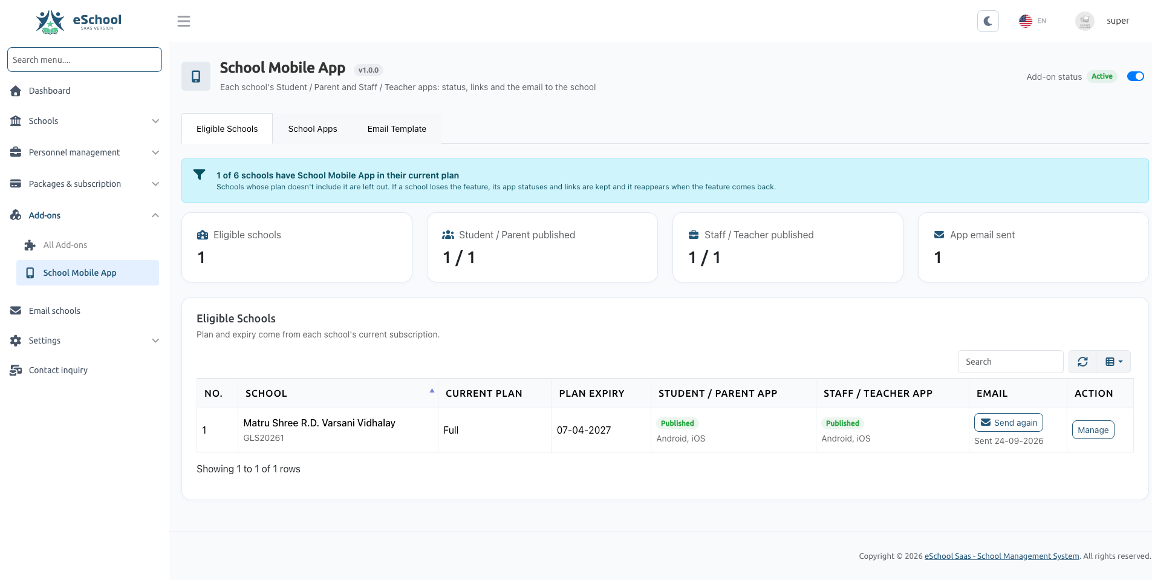
Task: Click the Packages & subscription card icon
Action: point(16,184)
